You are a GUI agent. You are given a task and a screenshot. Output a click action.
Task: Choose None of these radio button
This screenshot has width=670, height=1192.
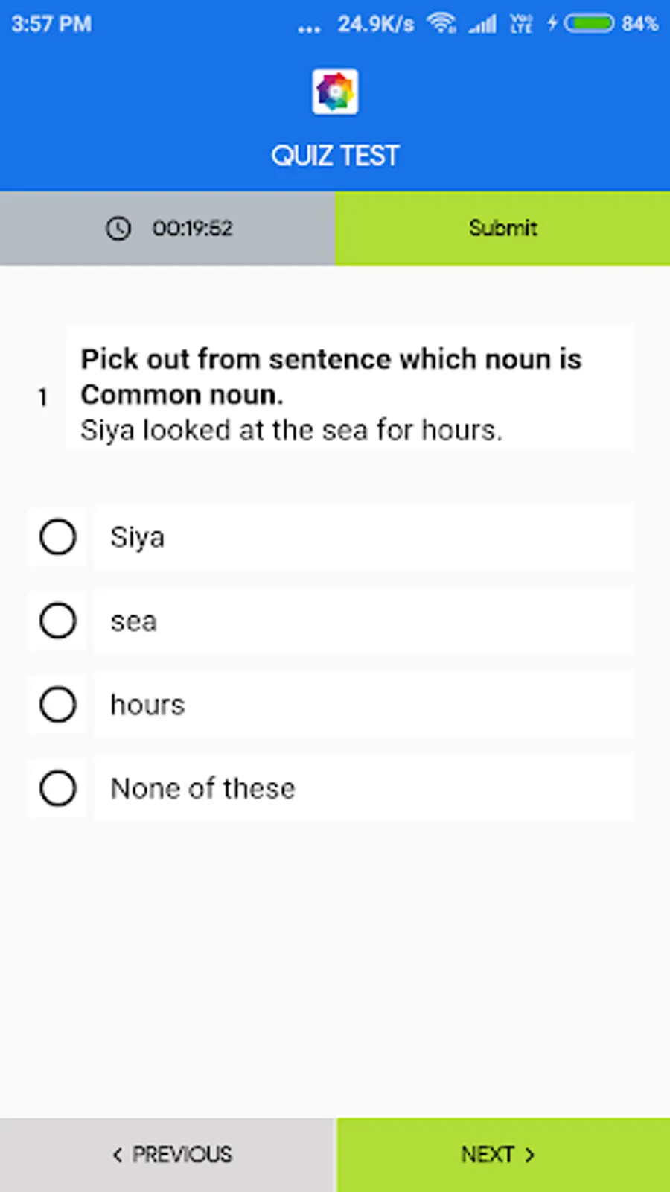tap(58, 788)
